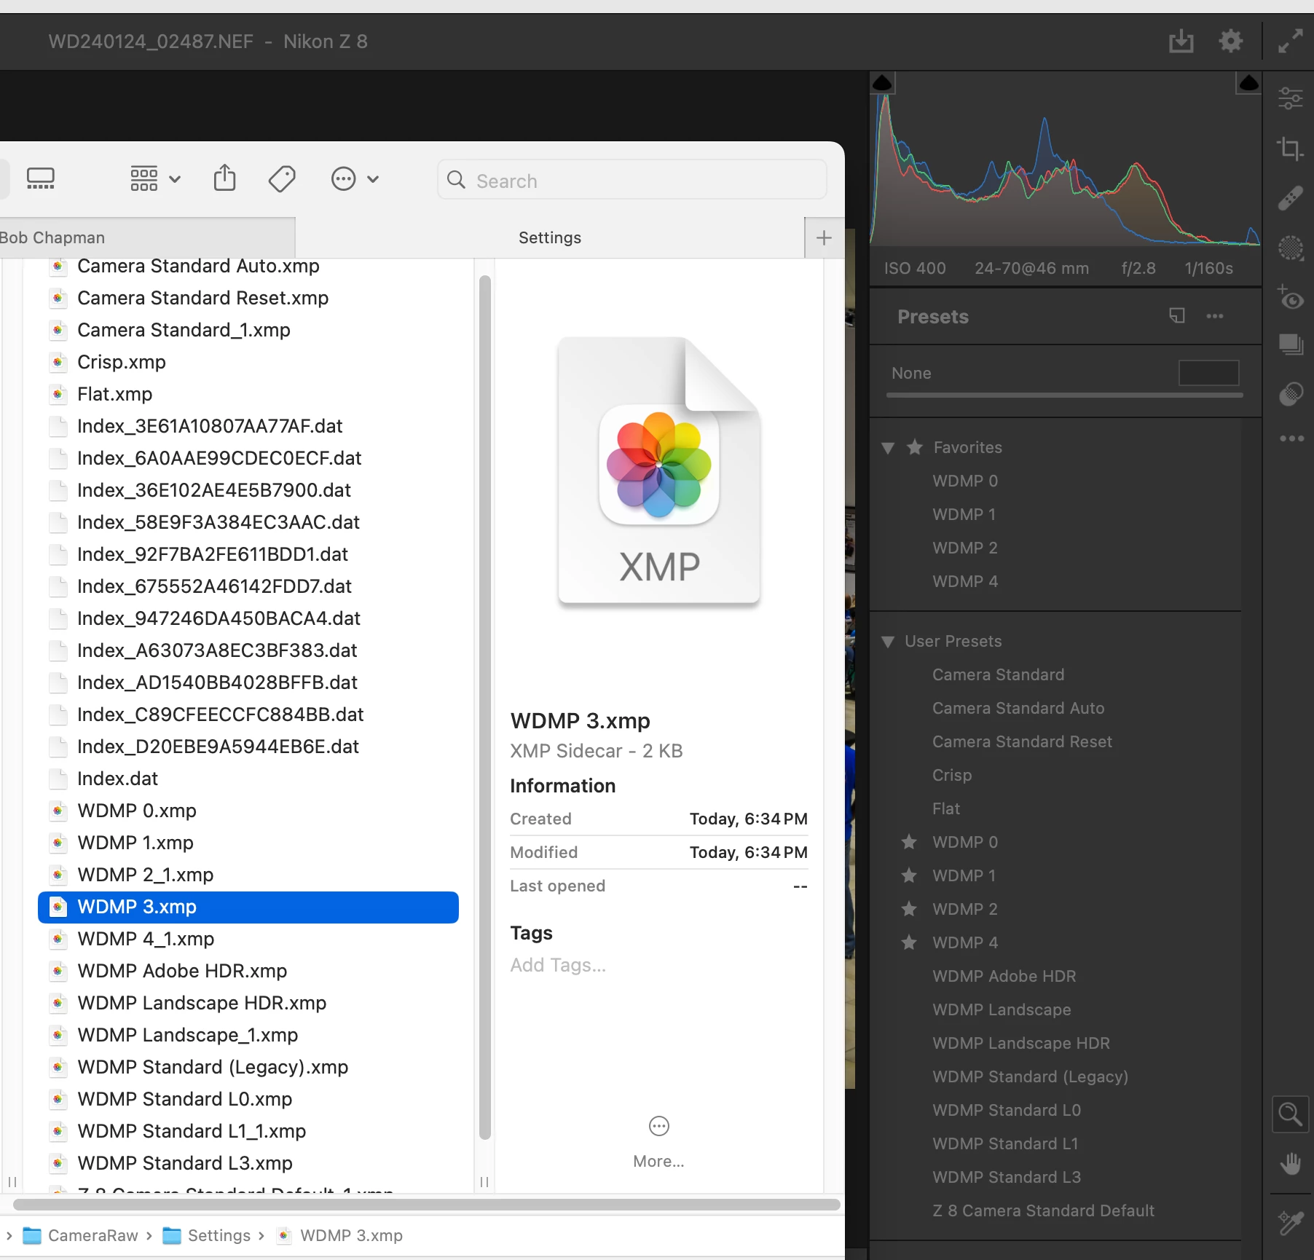
Task: Apply the Camera Standard Auto preset
Action: coord(1018,708)
